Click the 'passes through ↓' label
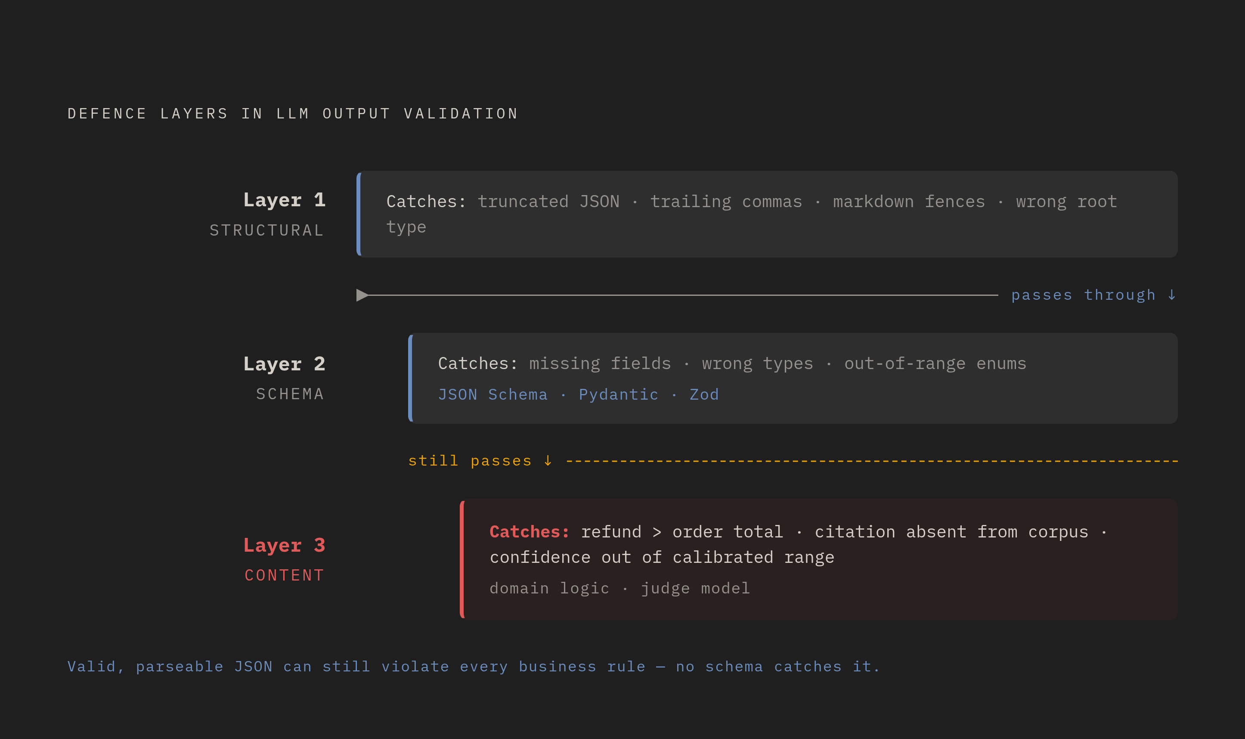 click(1094, 295)
